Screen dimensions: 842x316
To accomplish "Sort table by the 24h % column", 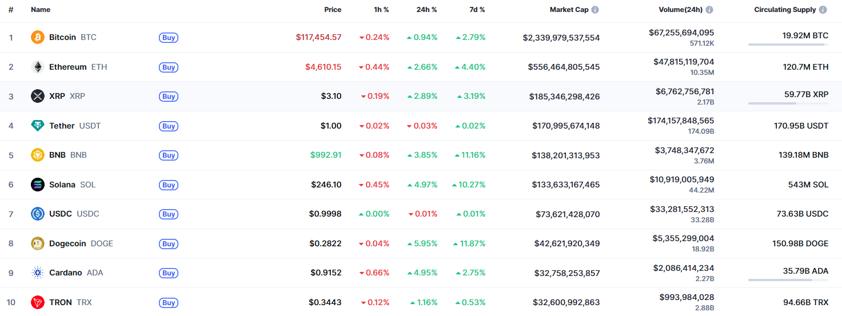I will click(426, 10).
